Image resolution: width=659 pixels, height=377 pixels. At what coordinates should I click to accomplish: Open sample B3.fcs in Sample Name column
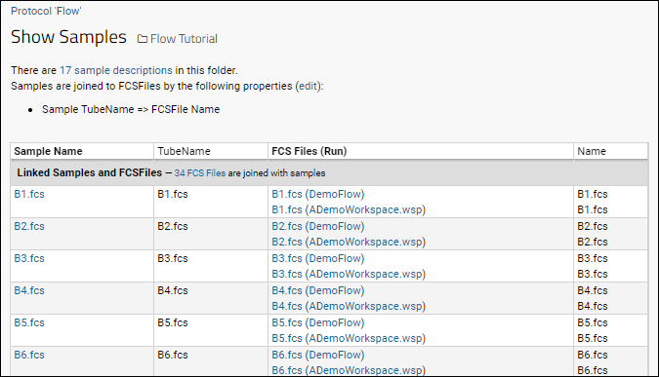[29, 258]
